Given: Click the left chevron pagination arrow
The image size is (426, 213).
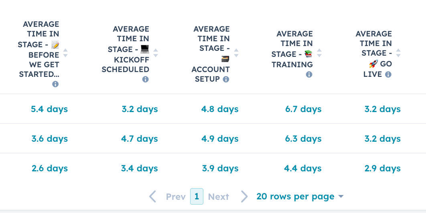Looking at the screenshot, I should pos(153,197).
